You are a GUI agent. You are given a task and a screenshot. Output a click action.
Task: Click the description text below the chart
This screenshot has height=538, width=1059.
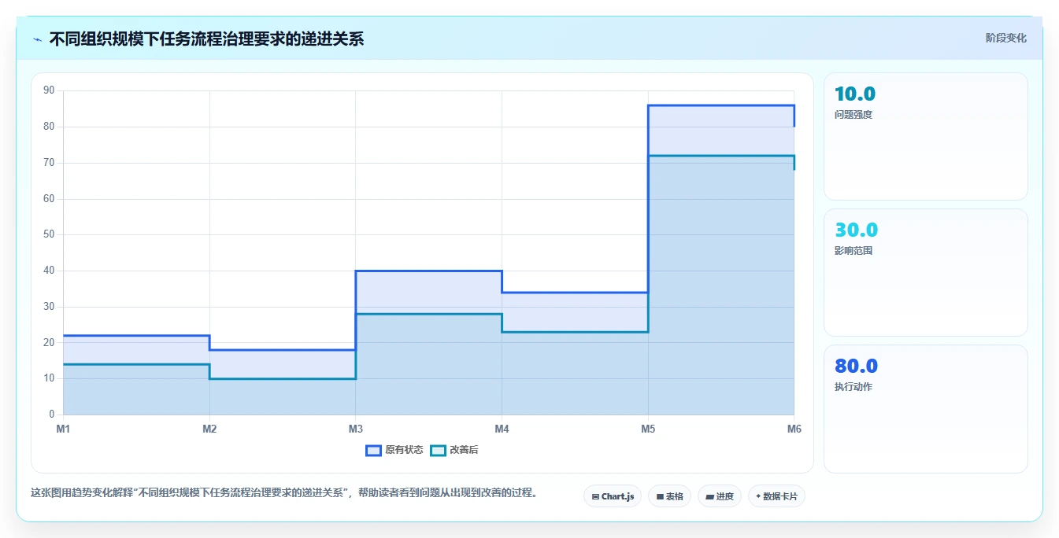pos(284,493)
